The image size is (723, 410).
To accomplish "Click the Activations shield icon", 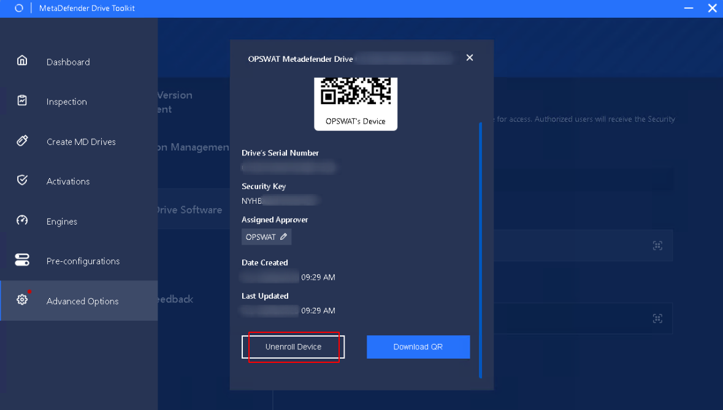I will (22, 180).
